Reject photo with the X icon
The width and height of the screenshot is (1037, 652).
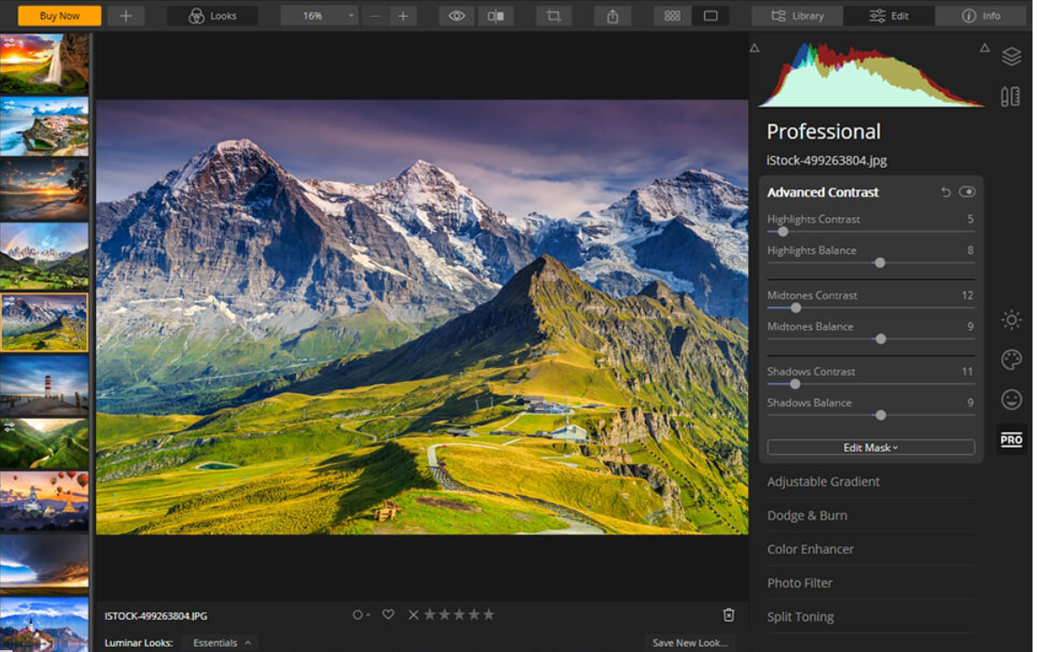[x=414, y=615]
